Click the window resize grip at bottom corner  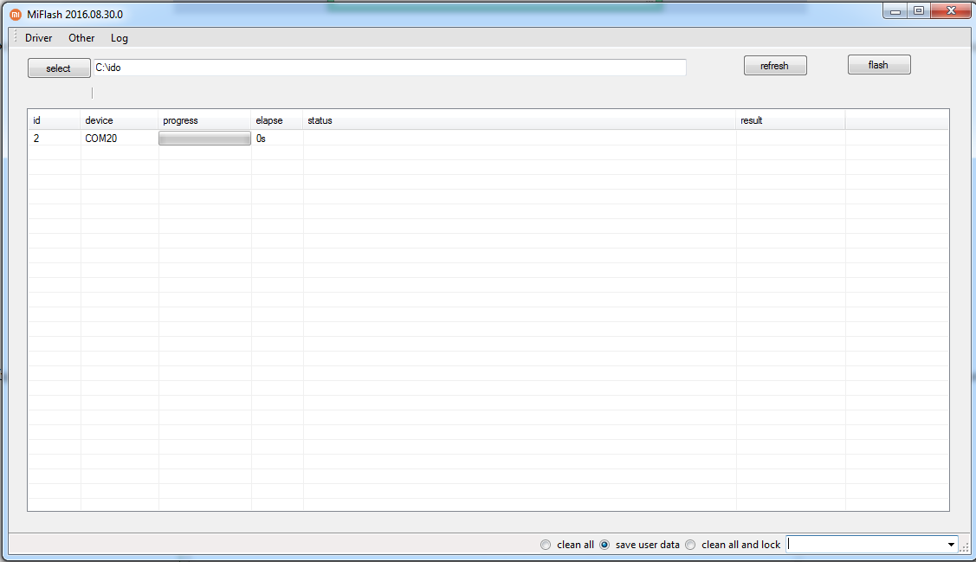(x=964, y=547)
